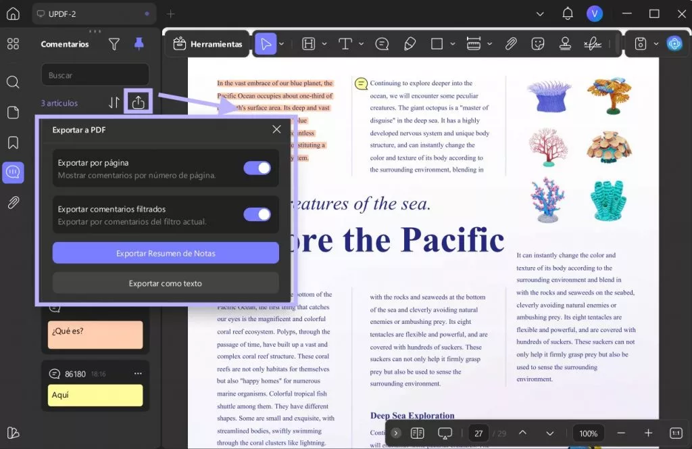Click the pin icon in Comentarios panel
692x449 pixels.
click(x=139, y=44)
